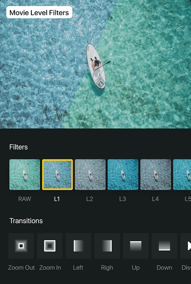This screenshot has height=284, width=191.
Task: Select the highlighted L1 filter thumbnail
Action: [58, 175]
